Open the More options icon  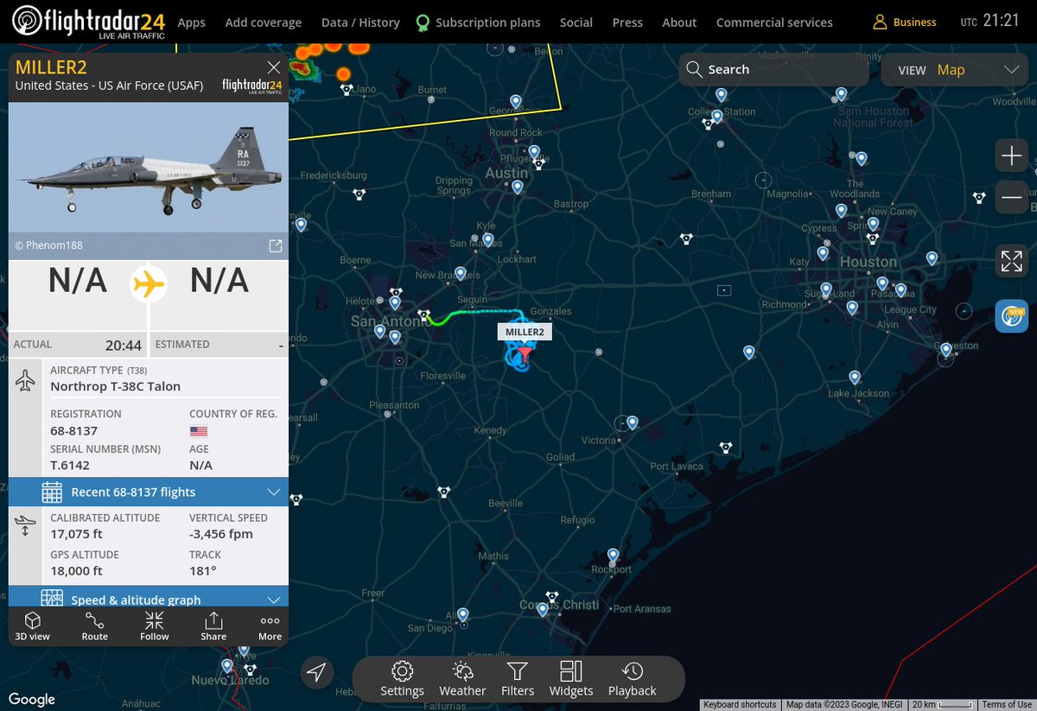tap(269, 625)
